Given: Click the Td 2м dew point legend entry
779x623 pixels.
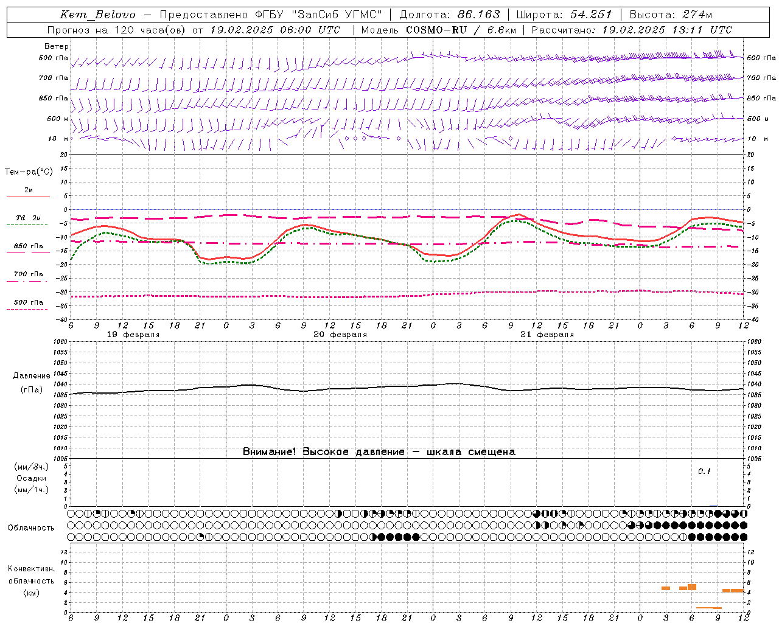Looking at the screenshot, I should click(29, 218).
